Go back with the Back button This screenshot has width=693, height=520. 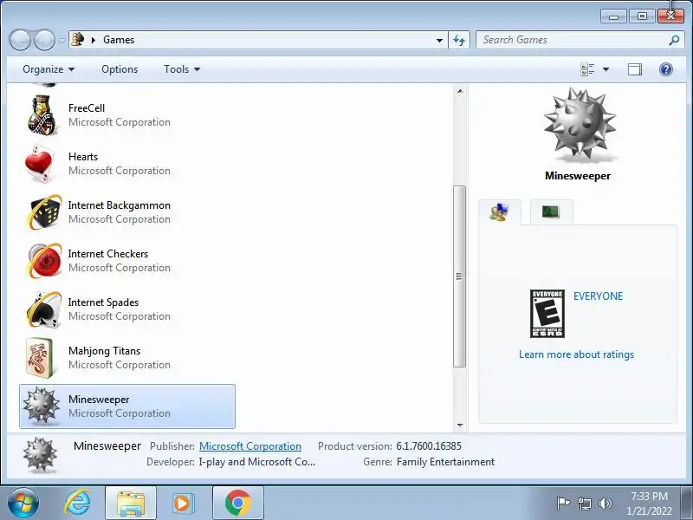tap(20, 40)
